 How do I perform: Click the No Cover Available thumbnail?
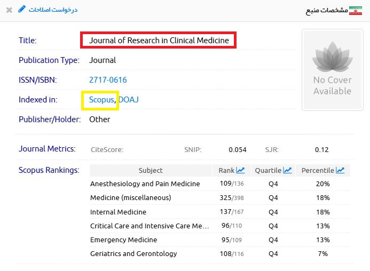(332, 70)
